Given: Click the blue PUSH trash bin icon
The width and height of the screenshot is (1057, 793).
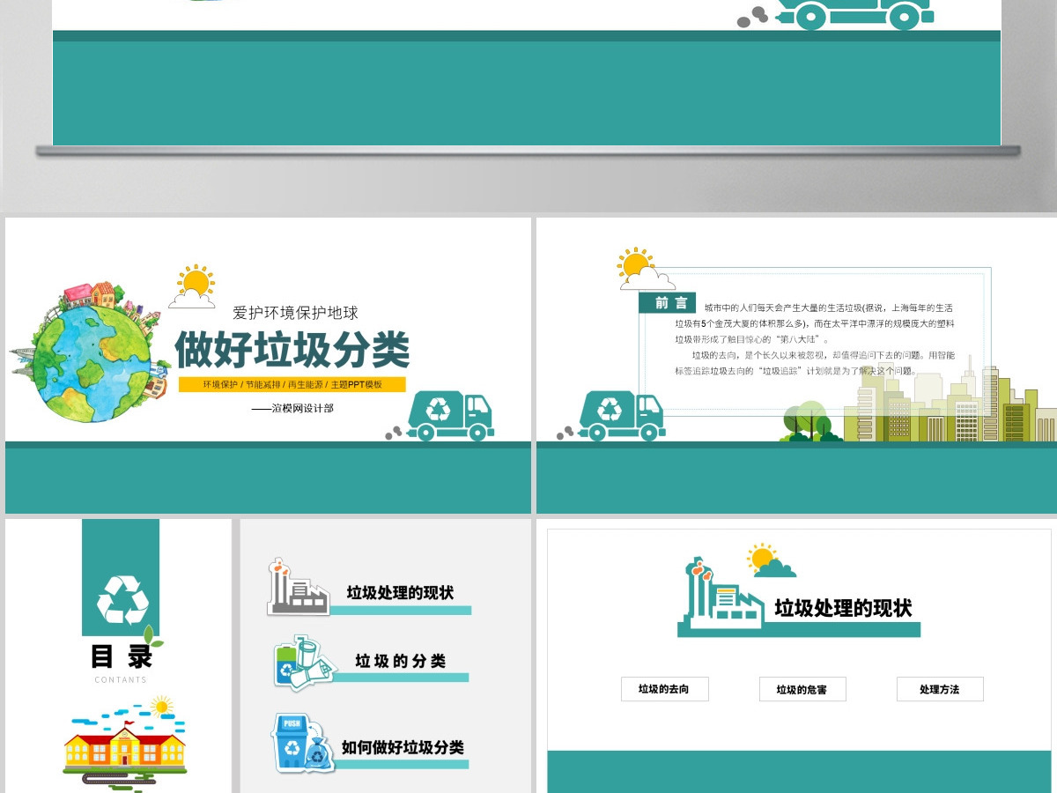Looking at the screenshot, I should point(302,744).
